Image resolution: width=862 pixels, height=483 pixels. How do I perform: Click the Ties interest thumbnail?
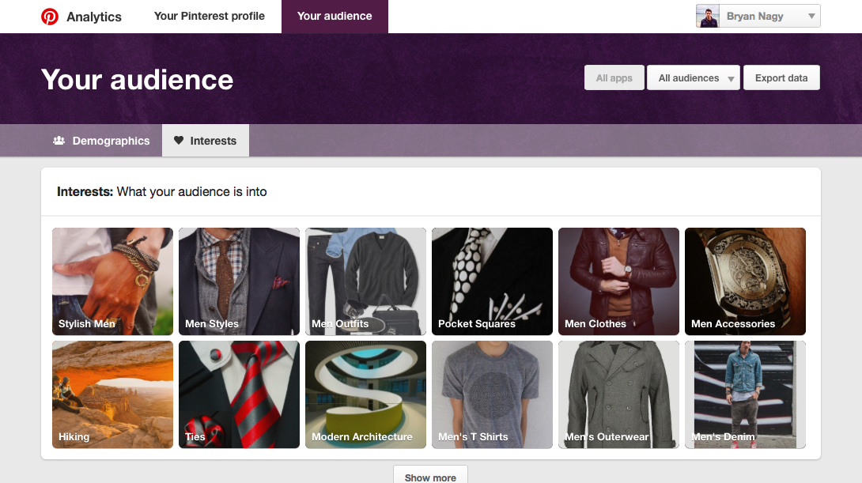coord(239,394)
